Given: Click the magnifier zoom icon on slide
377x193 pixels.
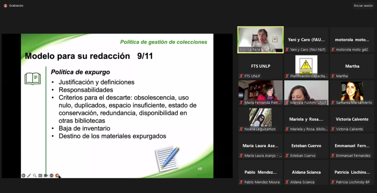Looking at the screenshot, I should click(35, 176).
